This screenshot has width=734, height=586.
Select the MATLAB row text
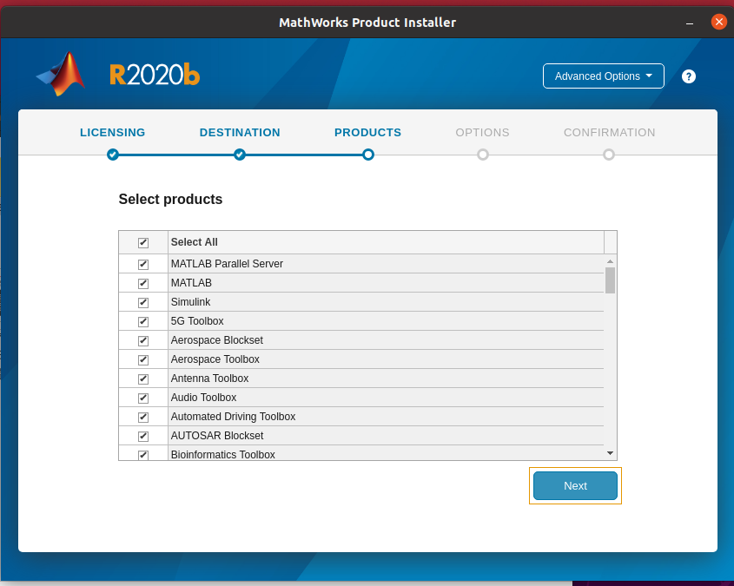point(191,283)
